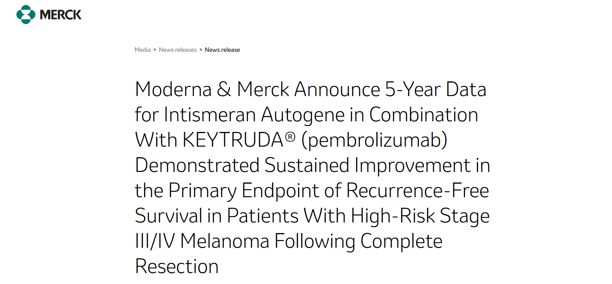Image resolution: width=612 pixels, height=284 pixels.
Task: Click (pembrolizumab) in the headline
Action: click(x=374, y=140)
